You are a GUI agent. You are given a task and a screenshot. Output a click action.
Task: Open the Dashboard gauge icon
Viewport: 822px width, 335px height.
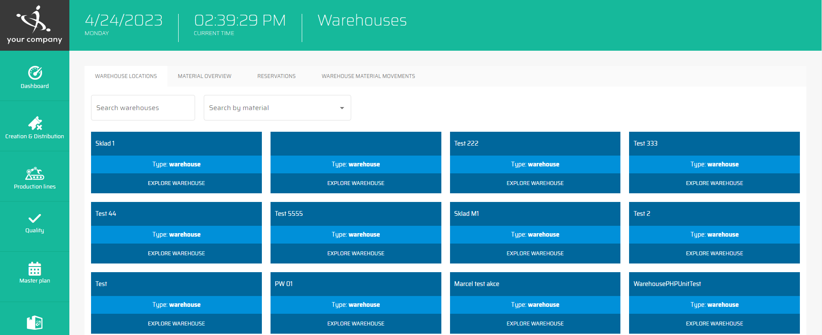[35, 73]
